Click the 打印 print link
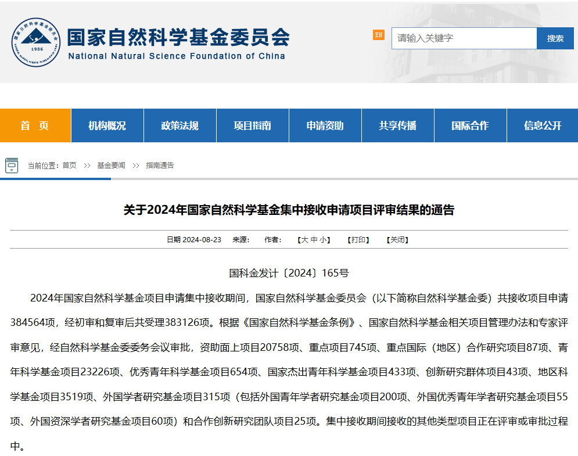Viewport: 578px width, 456px height. (358, 240)
